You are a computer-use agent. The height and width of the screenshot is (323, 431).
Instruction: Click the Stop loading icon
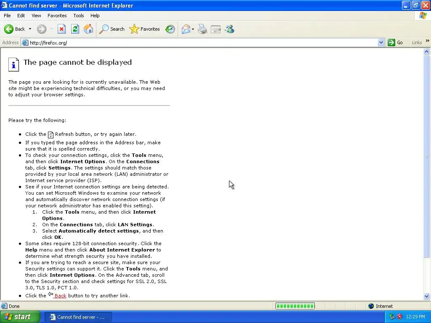tap(61, 29)
